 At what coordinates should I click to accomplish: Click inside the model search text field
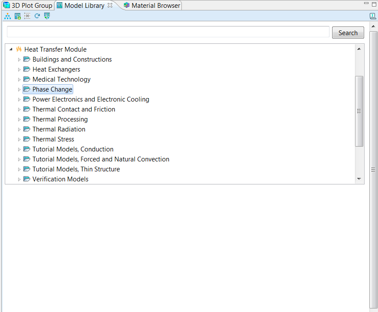pos(168,32)
